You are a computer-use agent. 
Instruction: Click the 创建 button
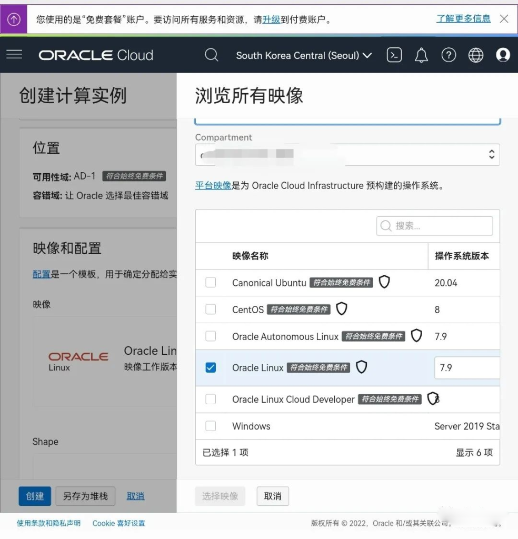click(x=35, y=496)
